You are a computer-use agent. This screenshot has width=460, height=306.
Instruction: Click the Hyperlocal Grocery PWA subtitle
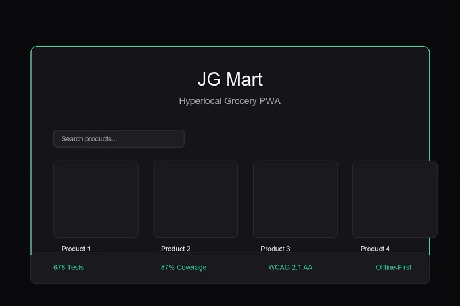coord(229,101)
